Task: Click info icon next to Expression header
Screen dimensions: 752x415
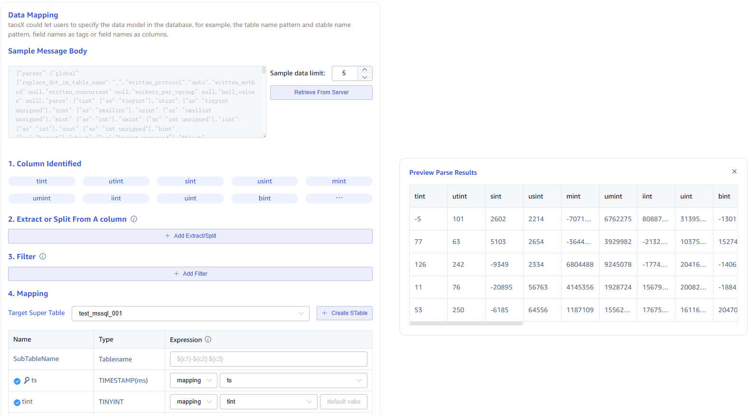Action: pyautogui.click(x=208, y=339)
